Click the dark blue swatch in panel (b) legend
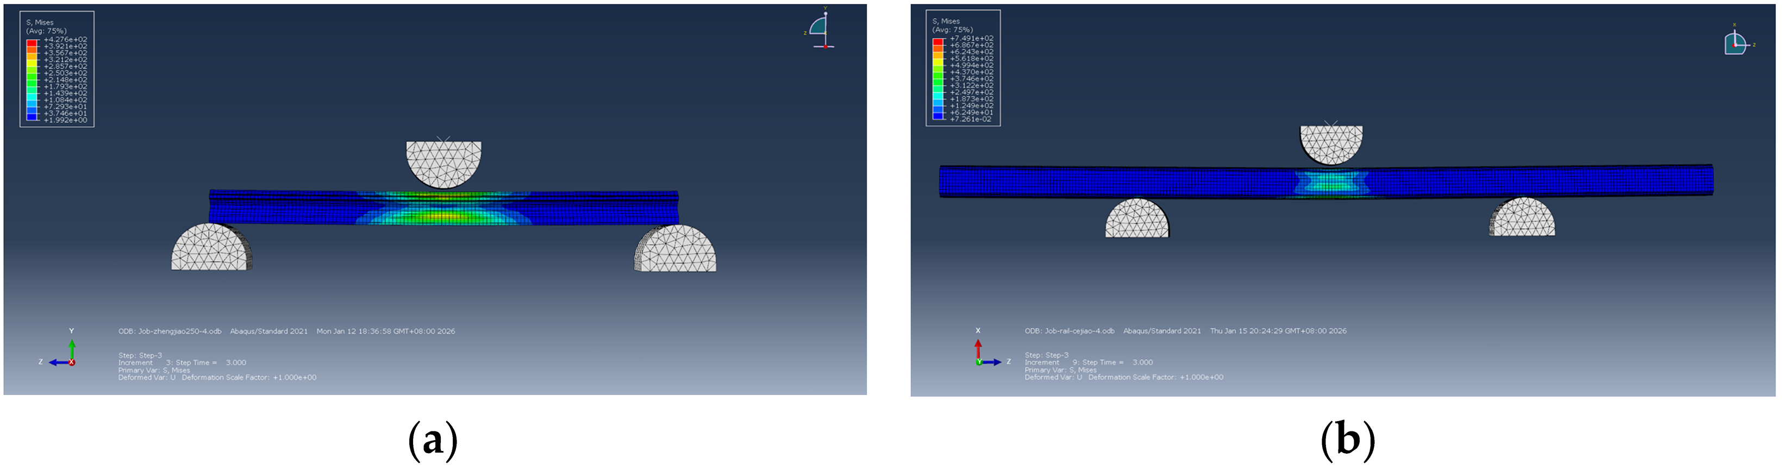Viewport: 1782px width, 470px height. click(938, 116)
